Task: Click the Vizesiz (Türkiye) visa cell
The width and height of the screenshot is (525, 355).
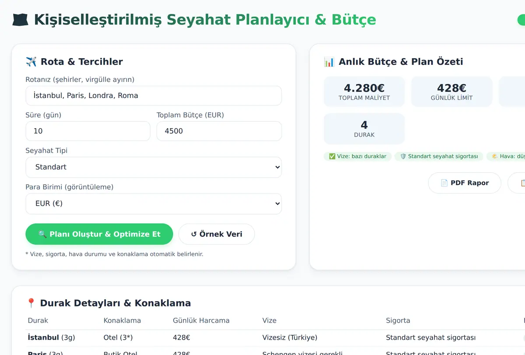Action: pyautogui.click(x=290, y=337)
